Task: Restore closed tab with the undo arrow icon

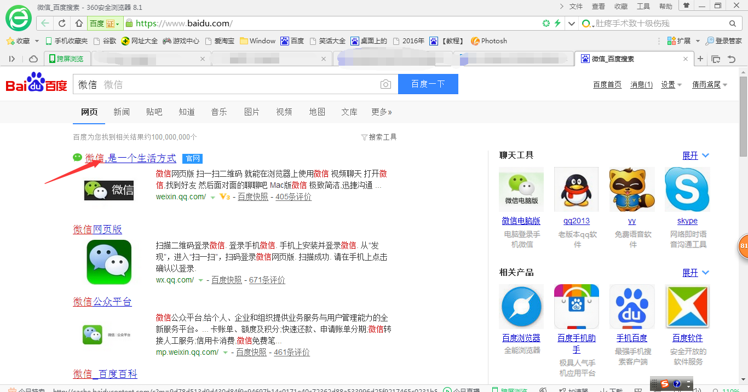Action: [731, 59]
